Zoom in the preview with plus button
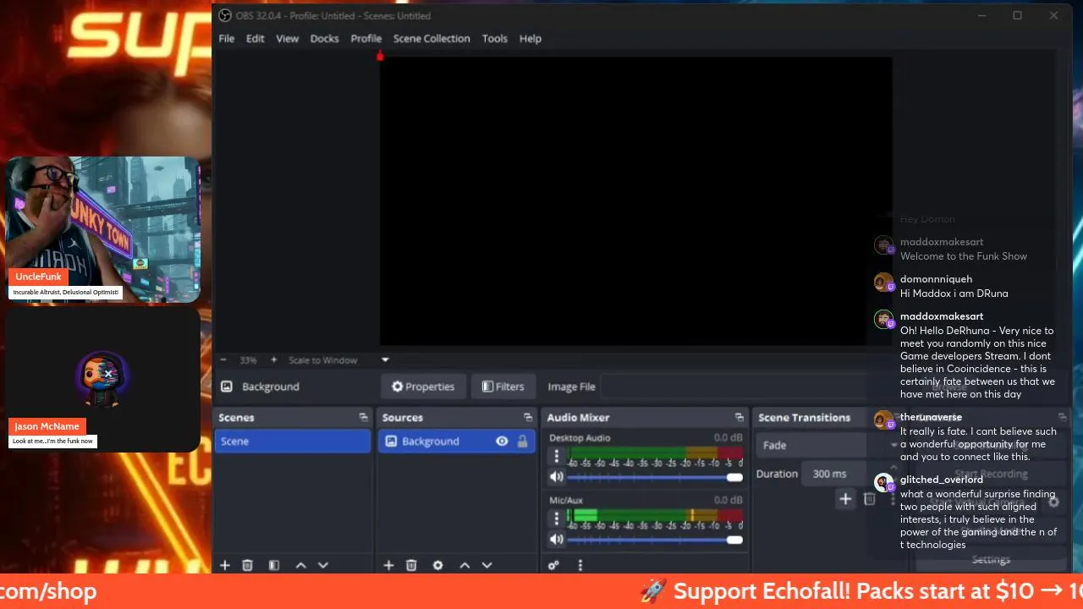The width and height of the screenshot is (1083, 609). pyautogui.click(x=273, y=360)
